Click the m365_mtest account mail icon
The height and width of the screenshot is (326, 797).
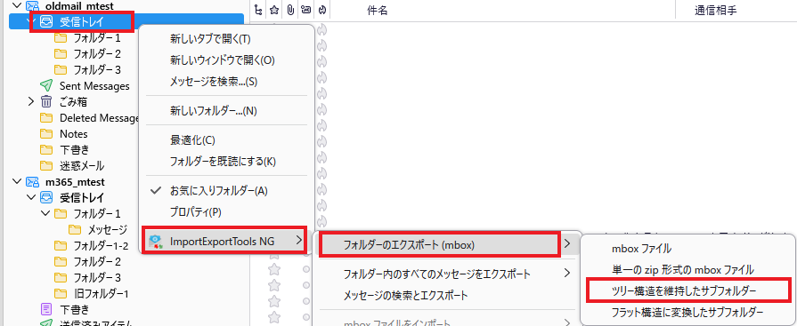[x=33, y=181]
